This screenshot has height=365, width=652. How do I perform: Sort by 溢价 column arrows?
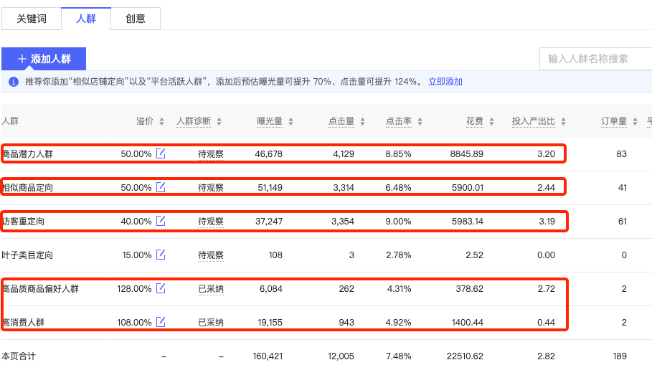pyautogui.click(x=162, y=121)
